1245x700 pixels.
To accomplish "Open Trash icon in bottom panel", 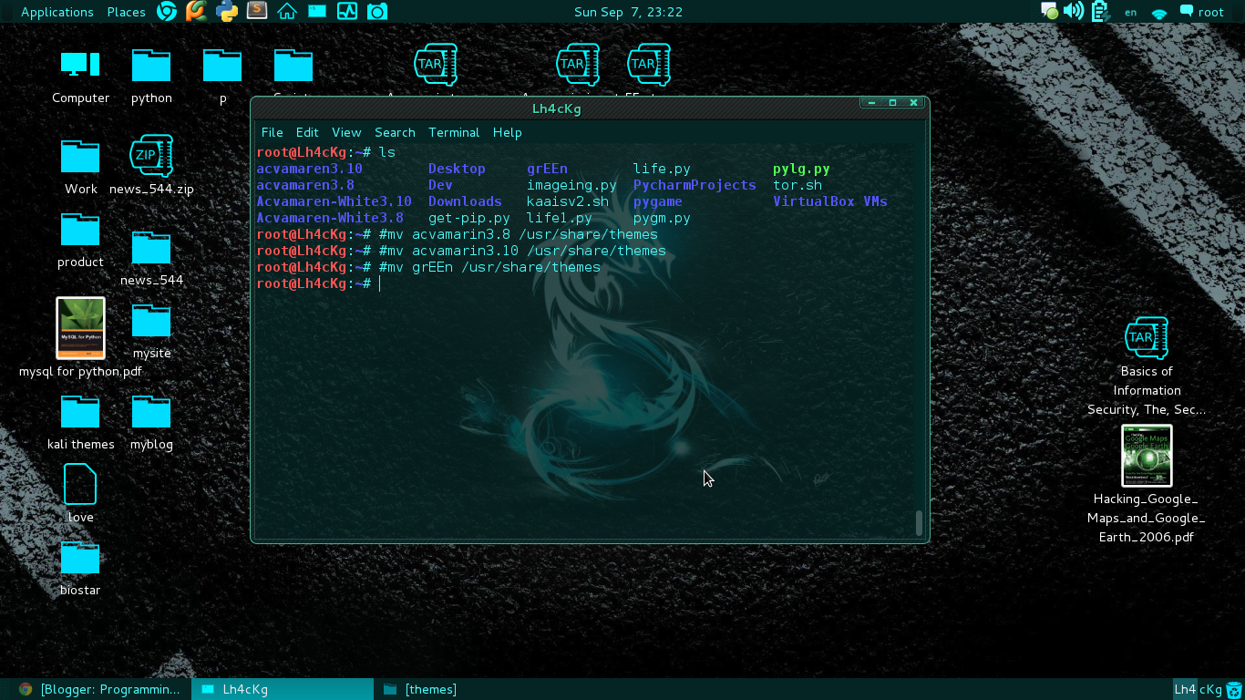I will click(x=1234, y=689).
